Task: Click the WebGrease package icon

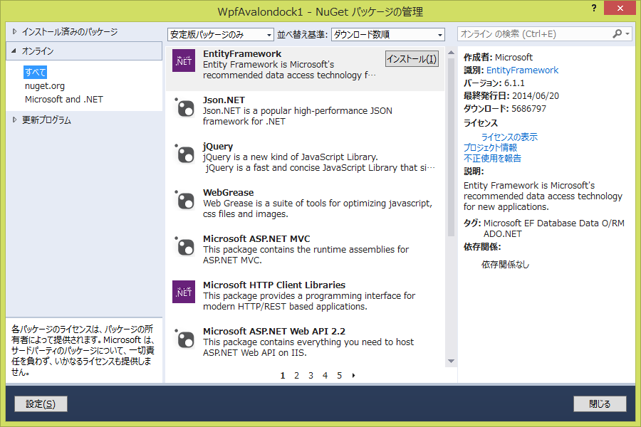Action: coord(184,200)
